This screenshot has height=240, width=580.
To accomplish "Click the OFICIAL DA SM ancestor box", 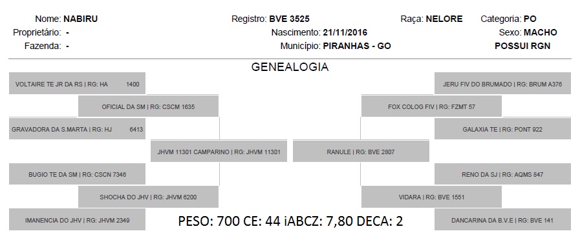I will (148, 106).
